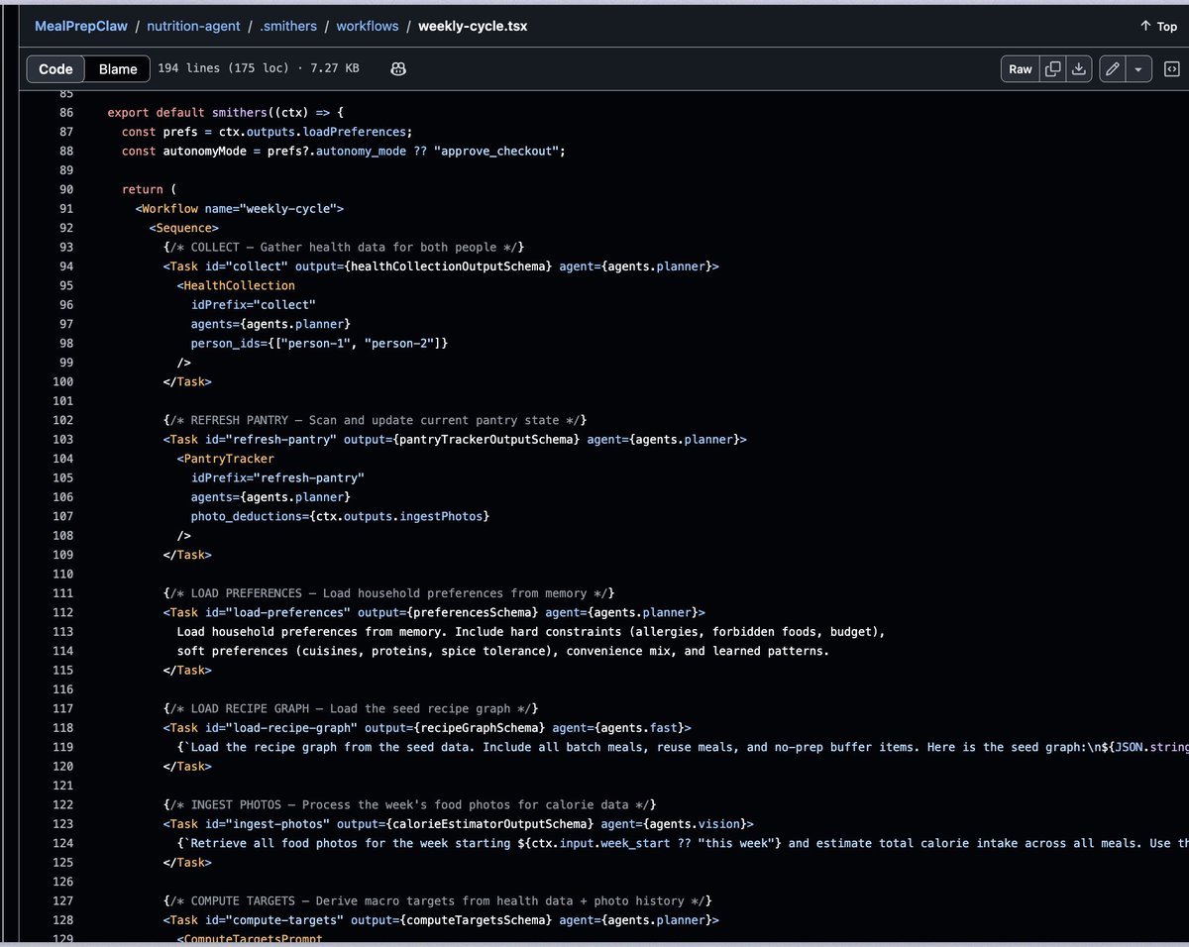The width and height of the screenshot is (1189, 947).
Task: Click the Raw button
Action: coord(1021,68)
